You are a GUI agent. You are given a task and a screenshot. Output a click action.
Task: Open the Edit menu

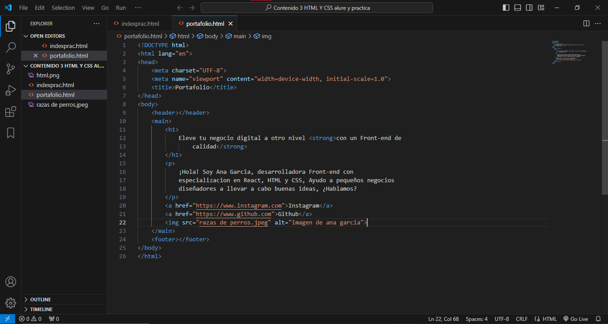(x=40, y=8)
